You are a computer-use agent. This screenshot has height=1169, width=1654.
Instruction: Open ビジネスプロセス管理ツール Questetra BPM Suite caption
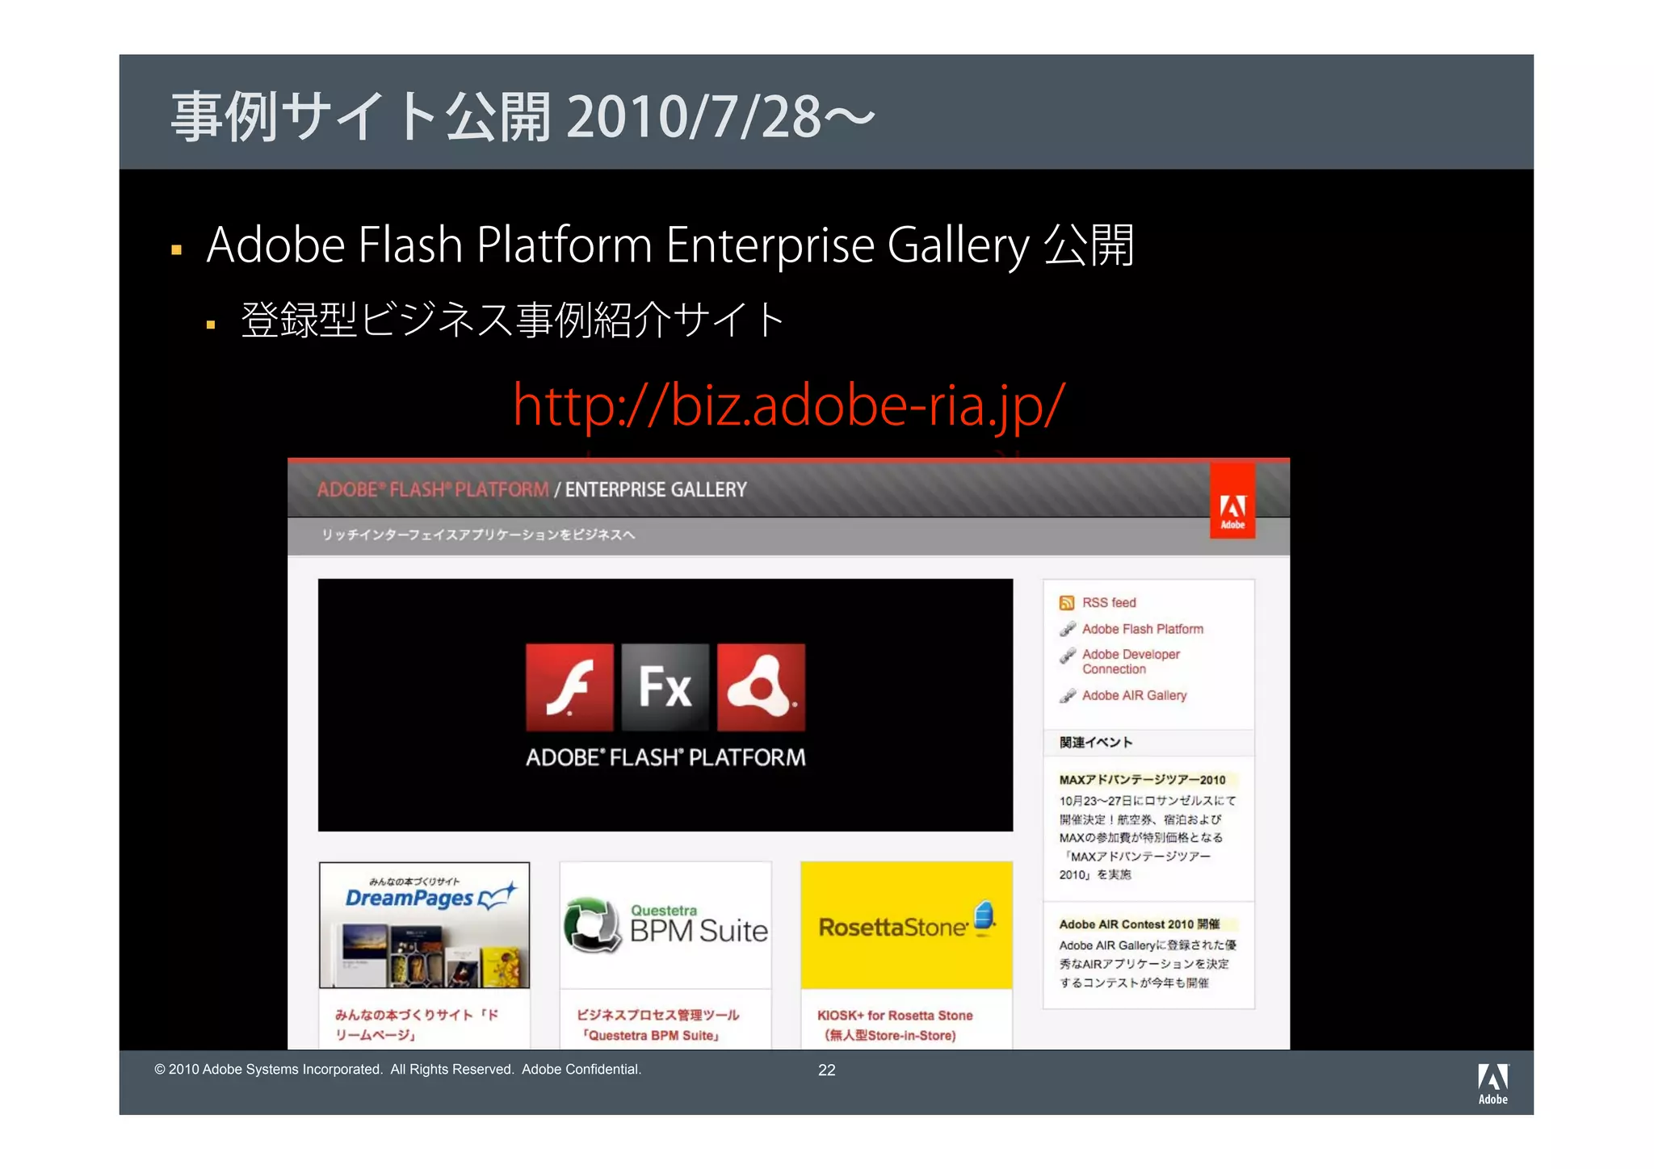[658, 1025]
